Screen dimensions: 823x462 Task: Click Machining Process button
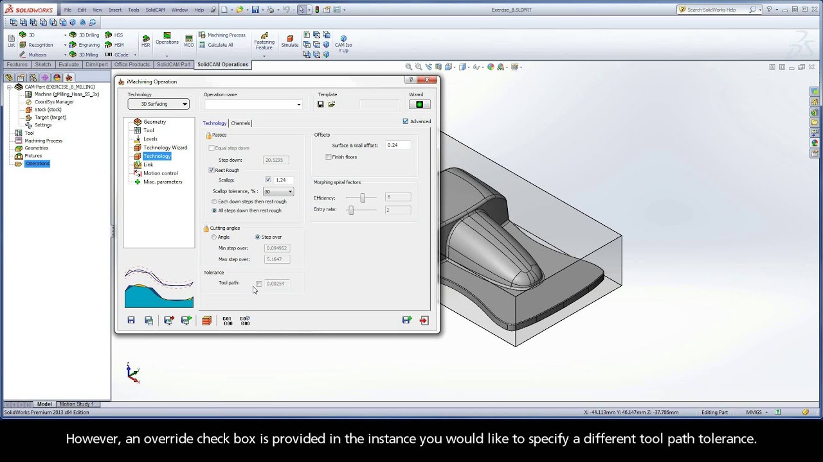click(x=222, y=35)
